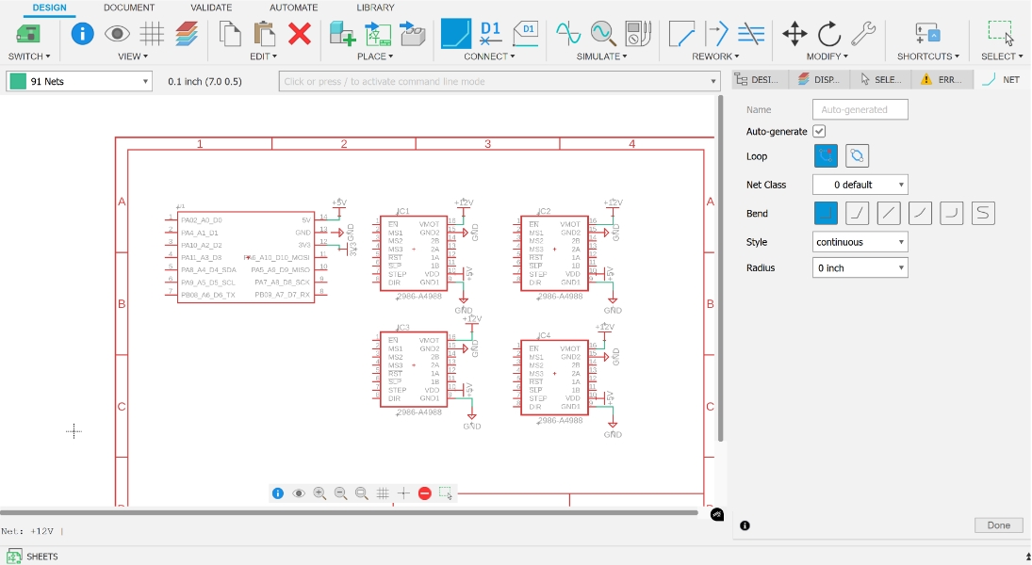Select the fourth Bend style option

point(920,213)
